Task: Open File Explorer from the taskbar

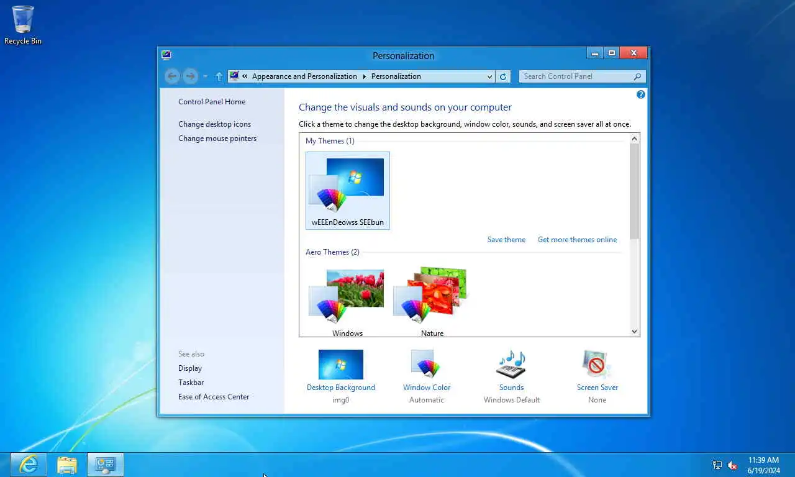Action: click(x=67, y=465)
